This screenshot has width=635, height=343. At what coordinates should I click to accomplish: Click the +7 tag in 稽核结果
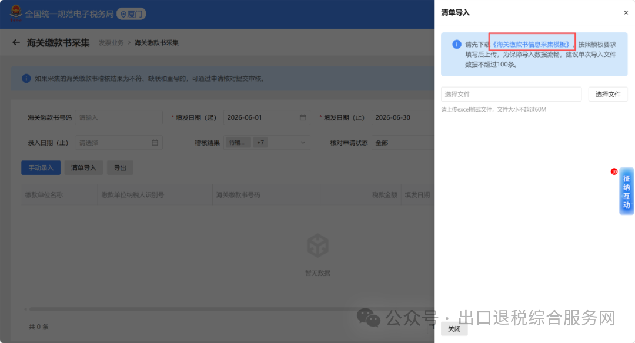pyautogui.click(x=260, y=142)
